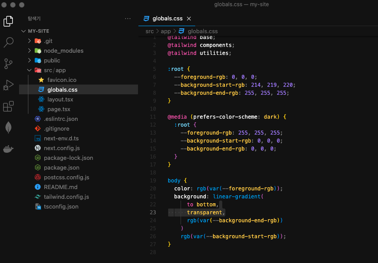
Task: Open the Run and Debug view
Action: [x=8, y=85]
